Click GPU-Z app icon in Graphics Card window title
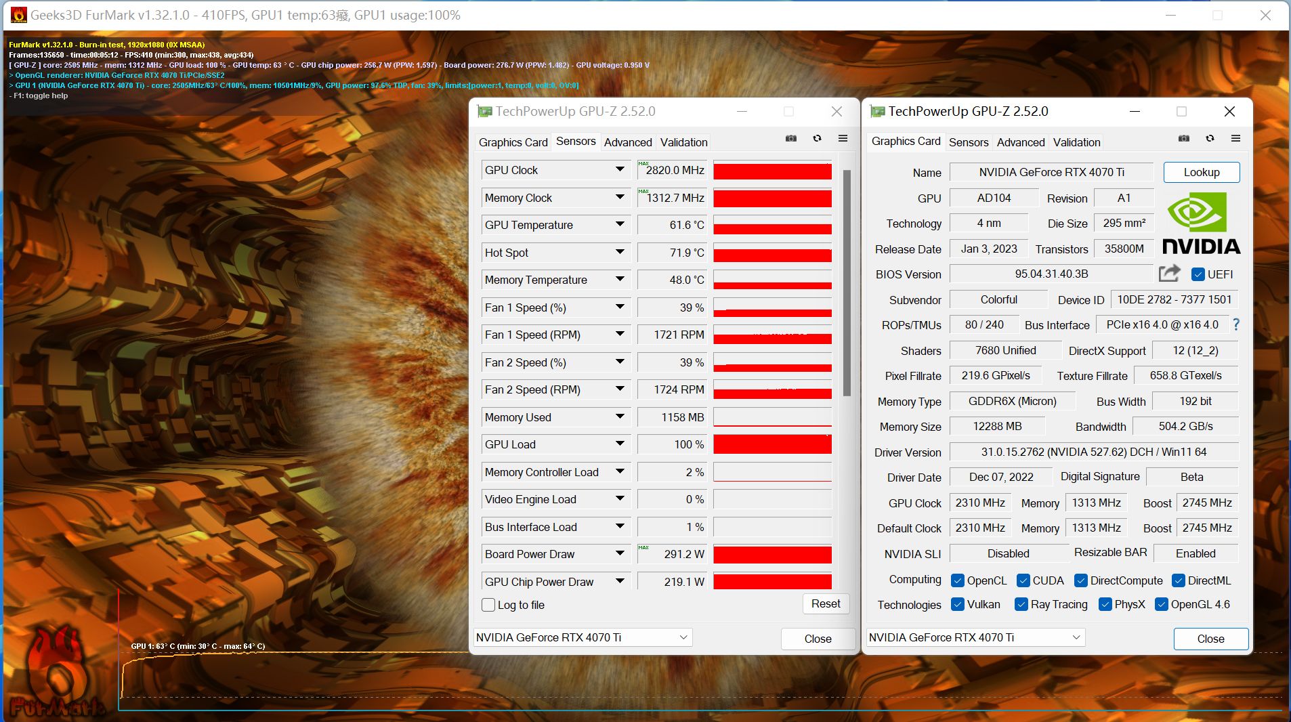The height and width of the screenshot is (722, 1291). coord(877,111)
